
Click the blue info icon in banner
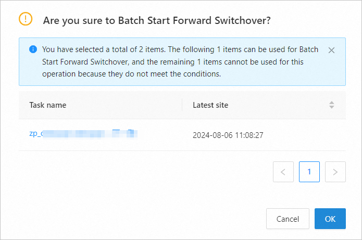[33, 50]
